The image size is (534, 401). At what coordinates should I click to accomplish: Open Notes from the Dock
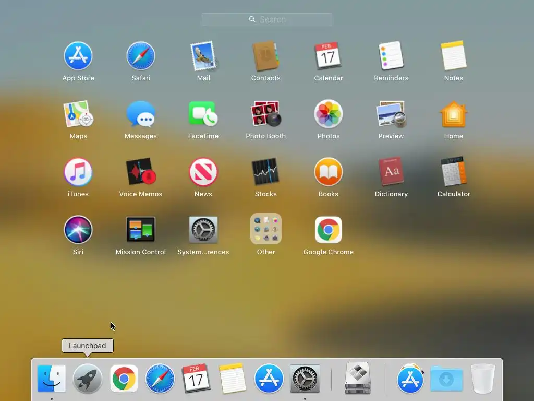point(232,379)
